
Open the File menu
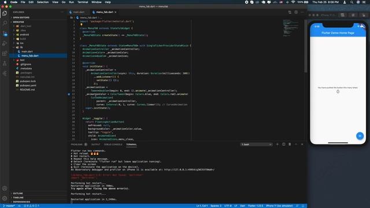(23, 2)
